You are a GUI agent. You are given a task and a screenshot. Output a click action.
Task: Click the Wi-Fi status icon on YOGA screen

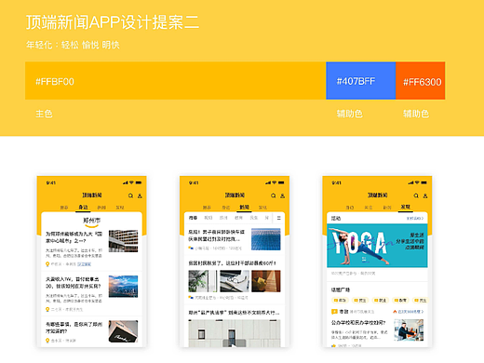[417, 182]
